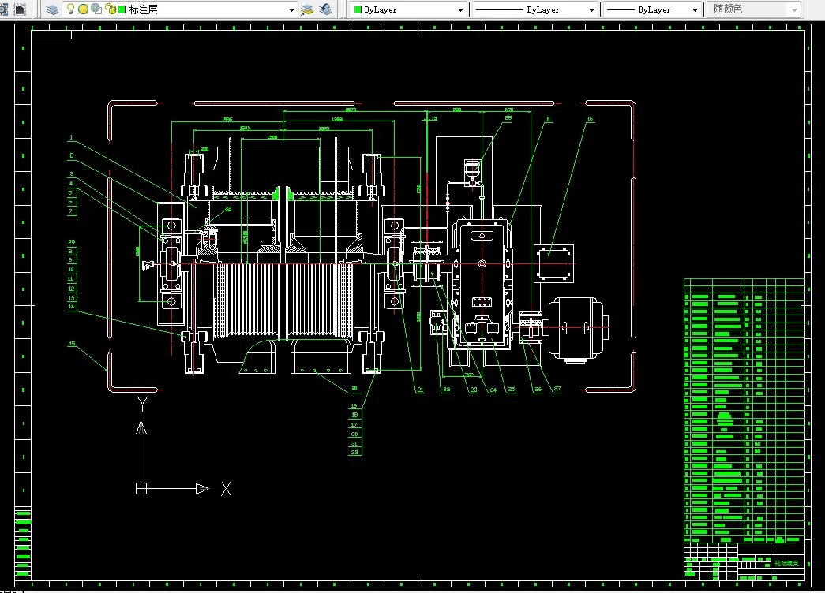
Task: Click Make Object's Layer Current icon
Action: (x=307, y=9)
